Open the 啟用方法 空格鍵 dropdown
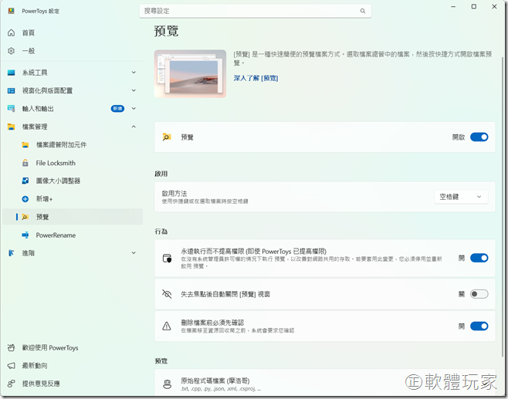 click(461, 197)
